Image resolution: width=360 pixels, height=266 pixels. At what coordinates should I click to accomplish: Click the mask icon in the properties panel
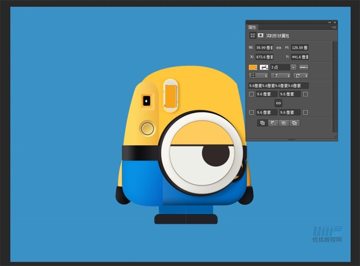pyautogui.click(x=261, y=36)
